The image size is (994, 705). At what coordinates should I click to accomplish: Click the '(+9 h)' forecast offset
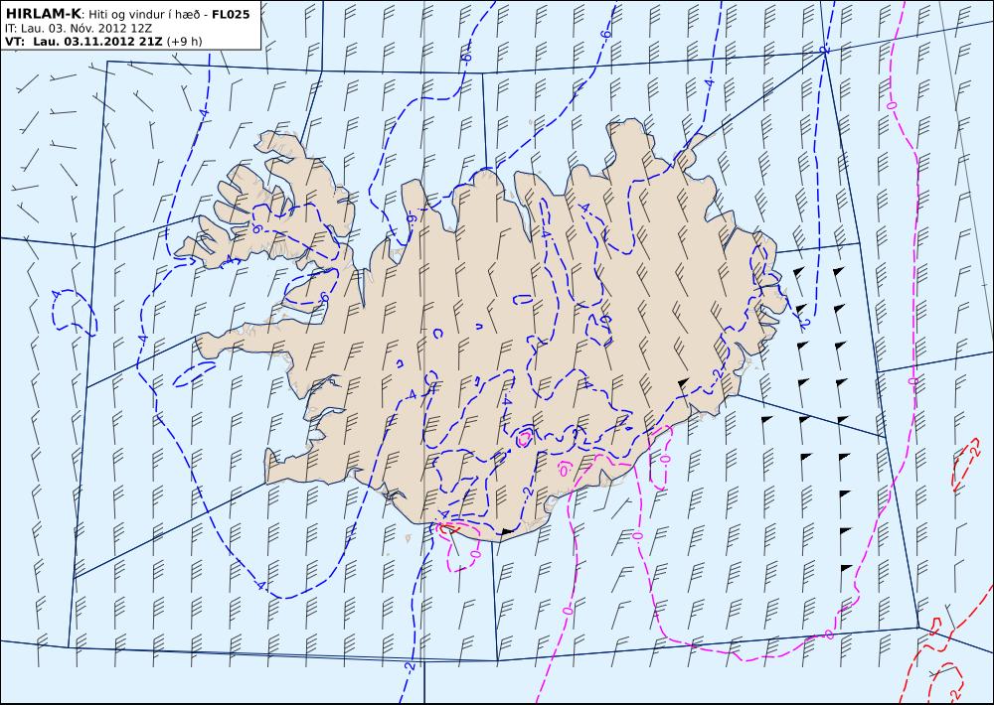tap(184, 41)
